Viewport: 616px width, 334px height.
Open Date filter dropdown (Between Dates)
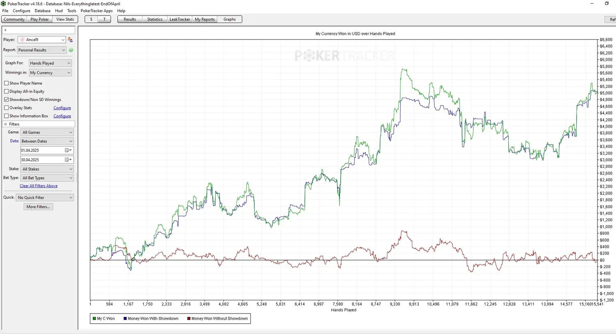(47, 141)
